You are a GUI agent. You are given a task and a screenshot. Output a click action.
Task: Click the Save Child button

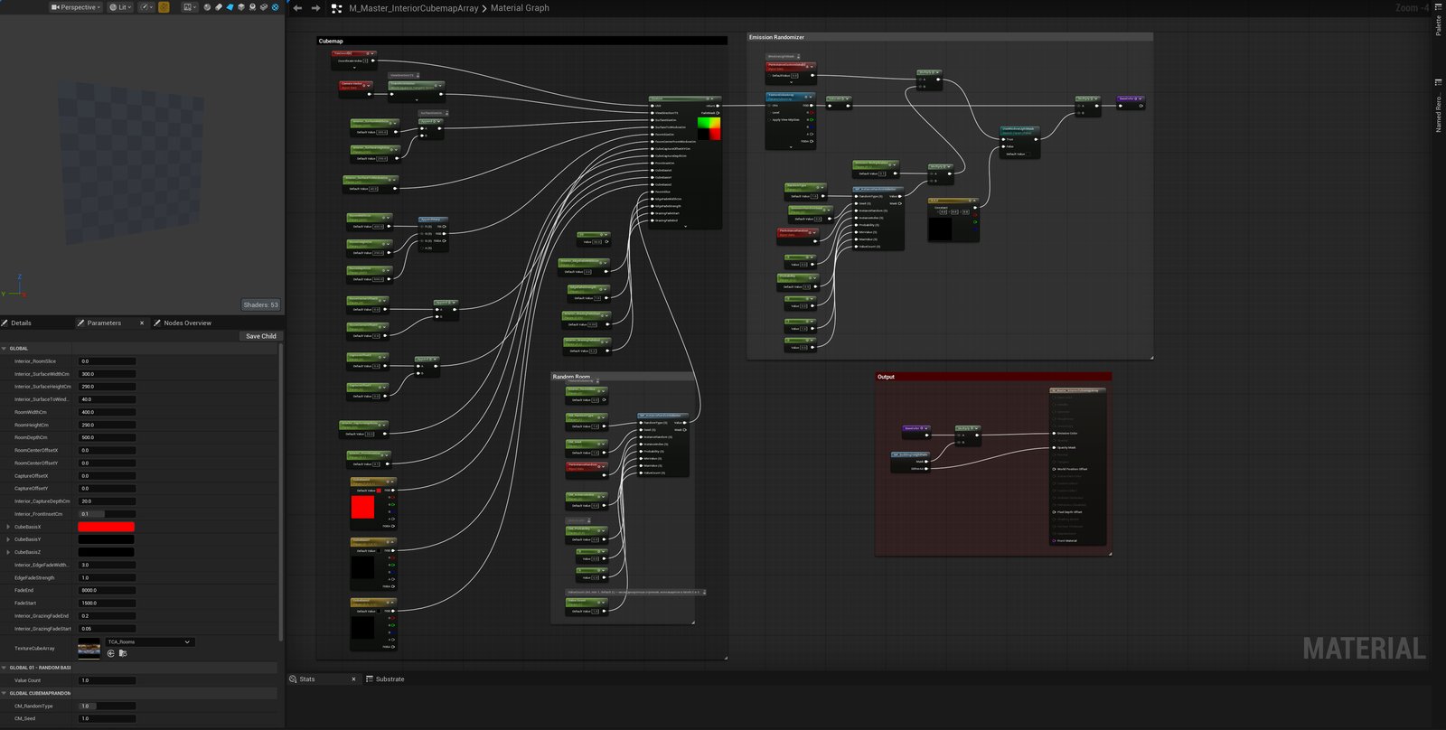point(261,336)
